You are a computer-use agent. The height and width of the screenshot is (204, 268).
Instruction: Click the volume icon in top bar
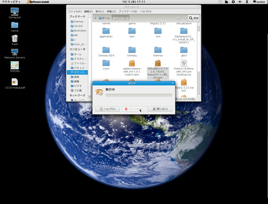click(x=240, y=2)
